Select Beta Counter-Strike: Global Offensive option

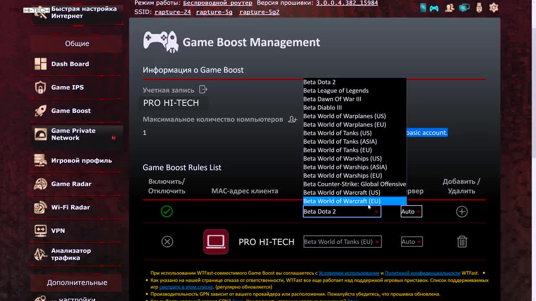[355, 184]
